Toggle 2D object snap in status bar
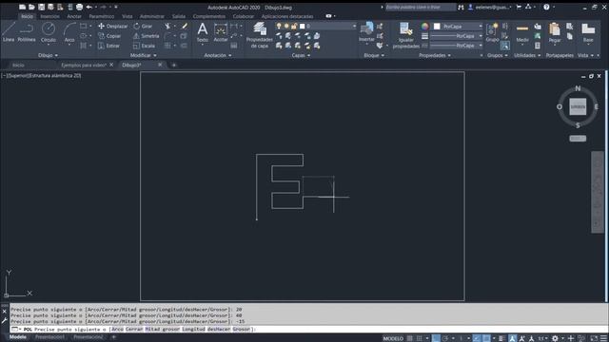609x342 pixels. click(486, 338)
